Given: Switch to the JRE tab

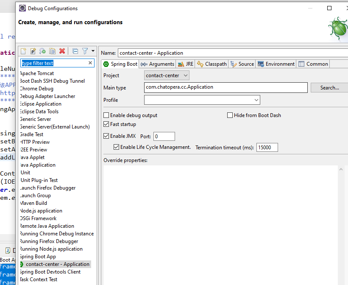Looking at the screenshot, I should point(186,64).
